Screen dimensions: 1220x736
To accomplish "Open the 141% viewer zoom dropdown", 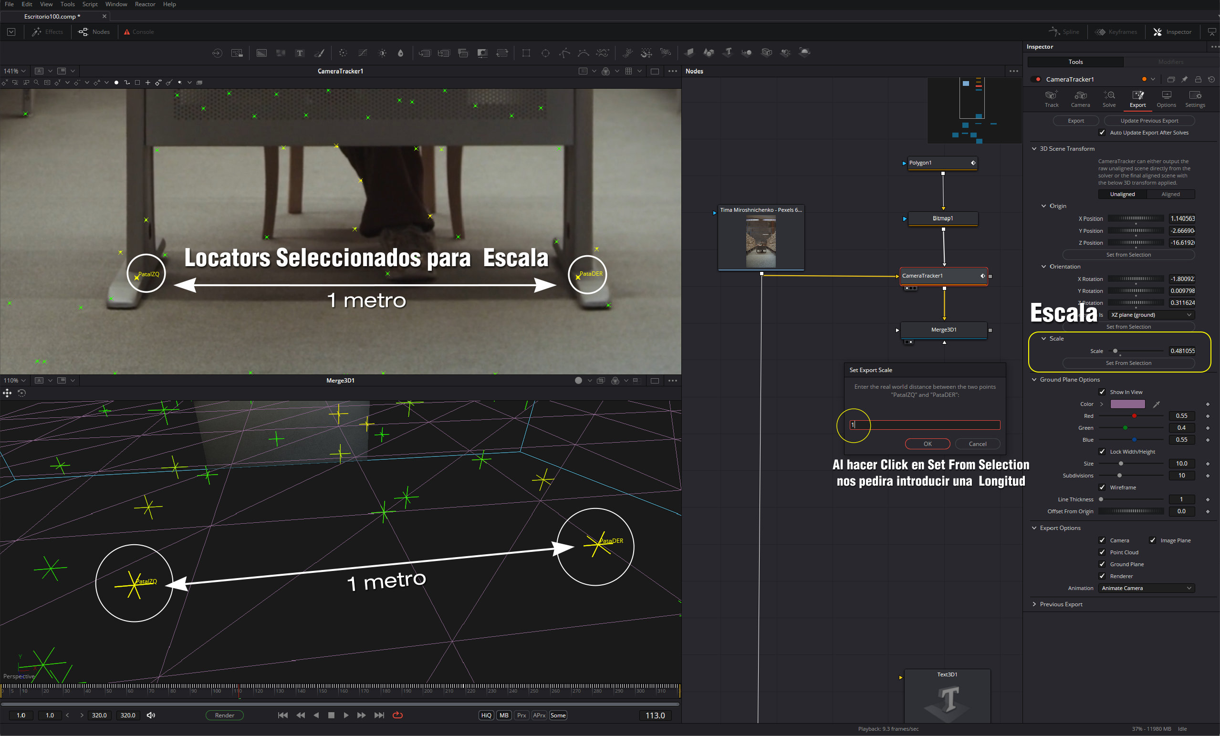I will click(x=14, y=71).
